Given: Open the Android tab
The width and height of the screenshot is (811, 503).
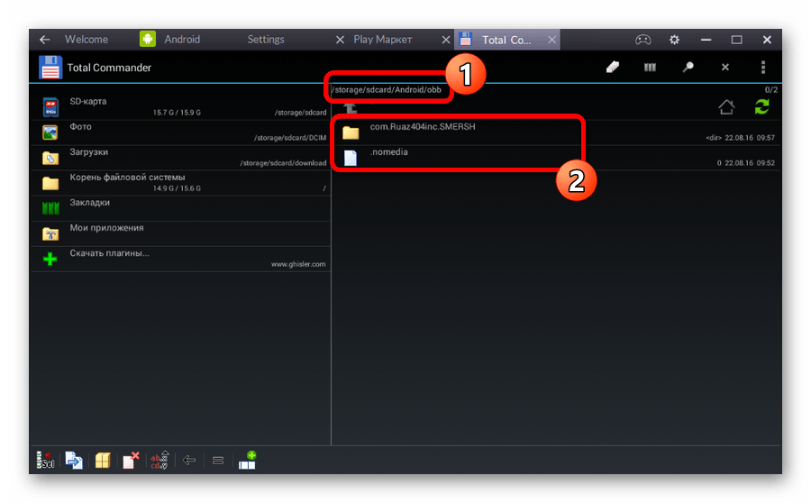Looking at the screenshot, I should pyautogui.click(x=182, y=40).
